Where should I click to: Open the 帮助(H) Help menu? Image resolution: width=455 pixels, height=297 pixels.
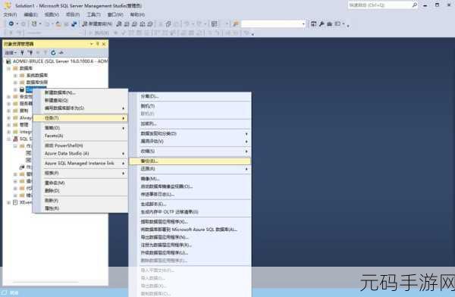137,14
